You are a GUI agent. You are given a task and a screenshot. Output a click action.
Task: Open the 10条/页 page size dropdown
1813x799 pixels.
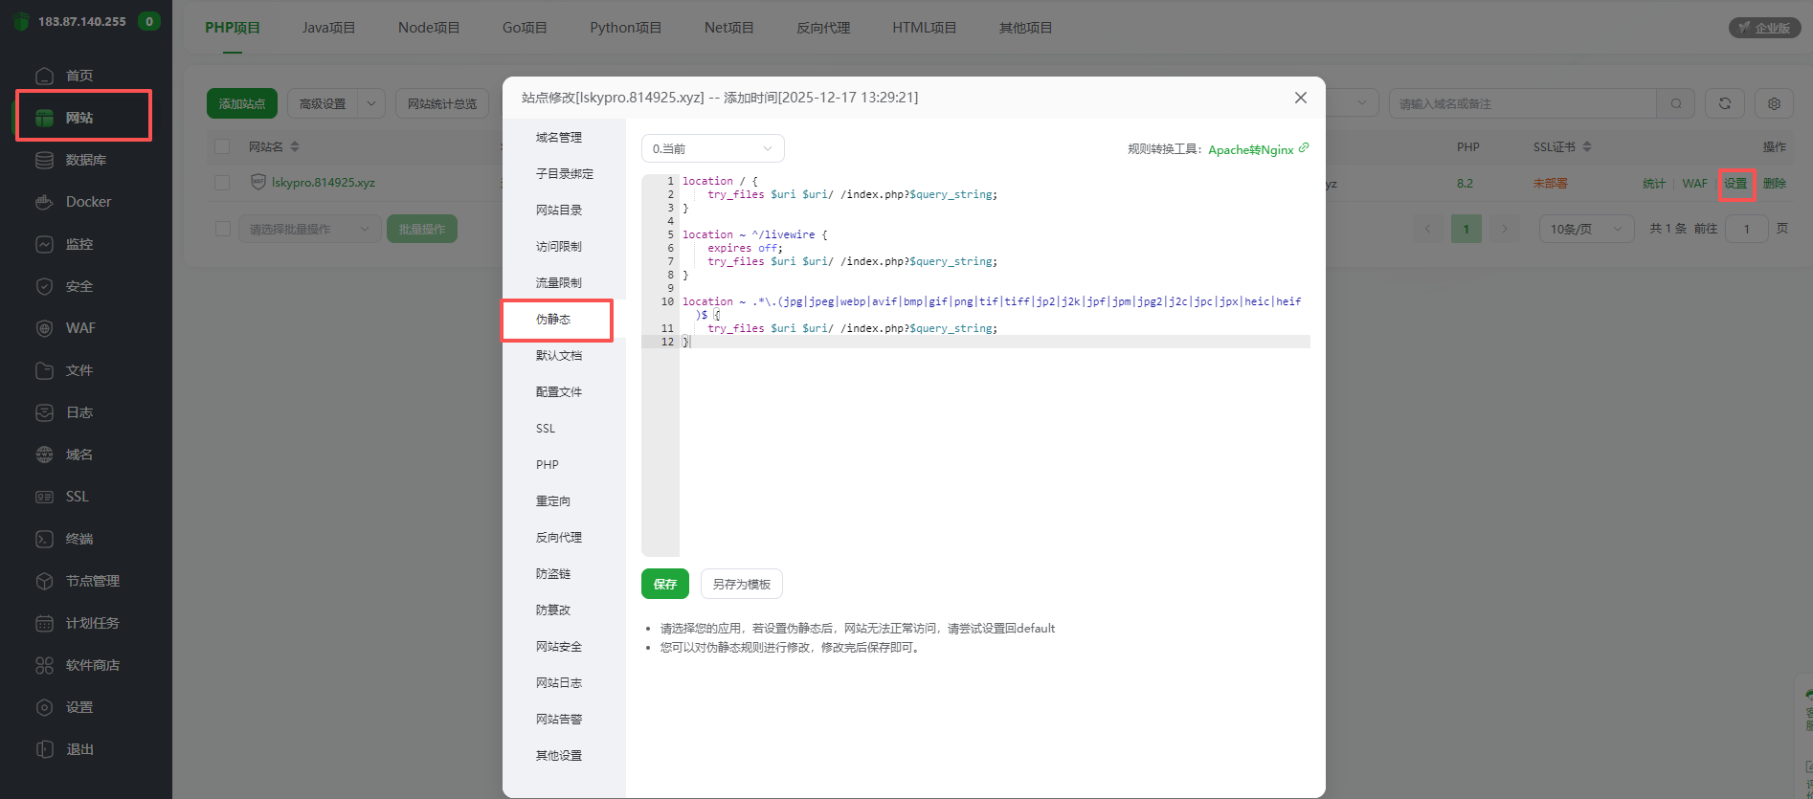click(1585, 229)
